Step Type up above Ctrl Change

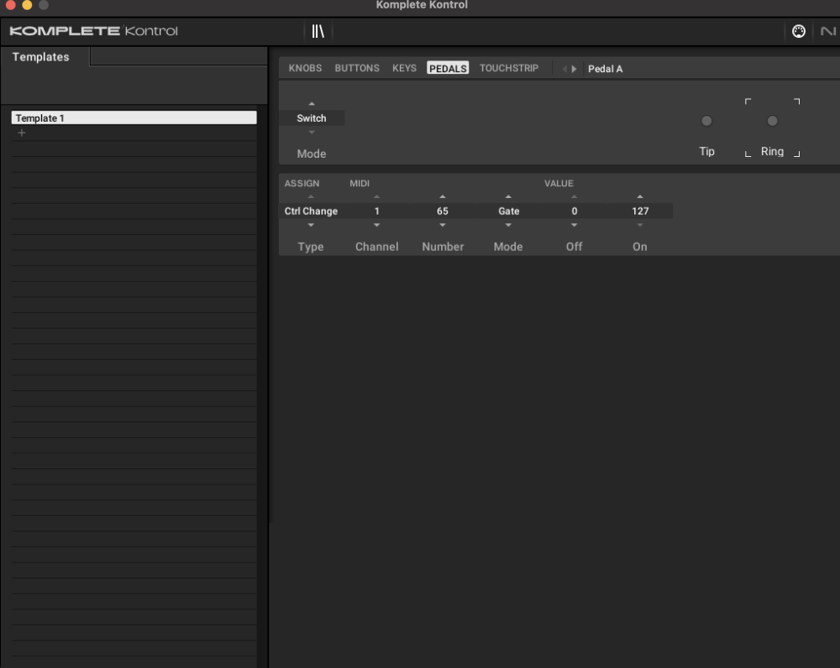pos(311,197)
